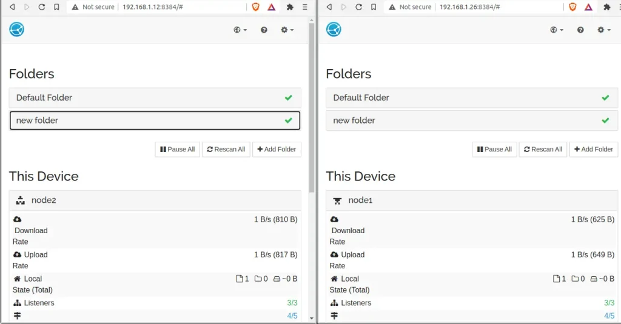
Task: Open Brave Rewards triangle in right browser
Action: (x=588, y=7)
